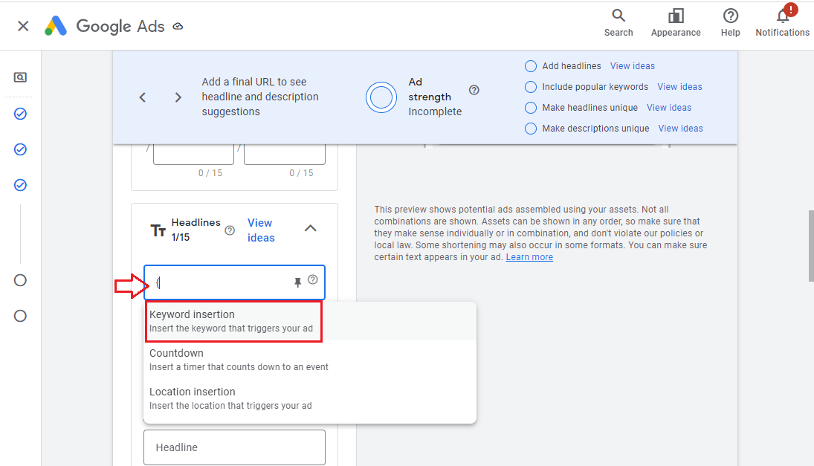The width and height of the screenshot is (814, 466).
Task: Select Make descriptions unique radio circle
Action: [x=531, y=129]
